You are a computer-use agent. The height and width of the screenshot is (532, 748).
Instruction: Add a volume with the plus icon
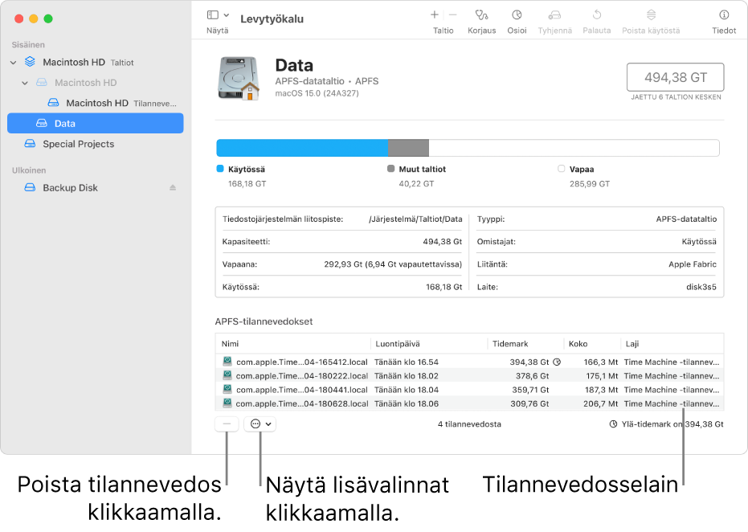click(x=435, y=14)
